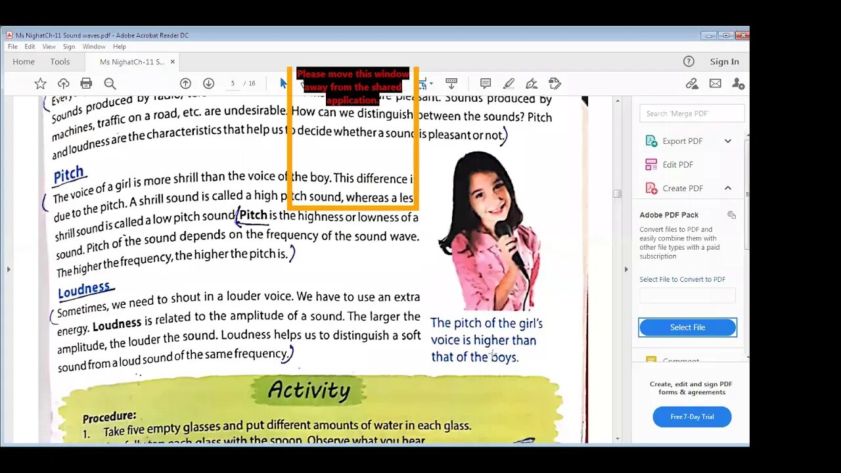Collapse the right tools pane arrow
Viewport: 841px width, 473px height.
tap(626, 269)
